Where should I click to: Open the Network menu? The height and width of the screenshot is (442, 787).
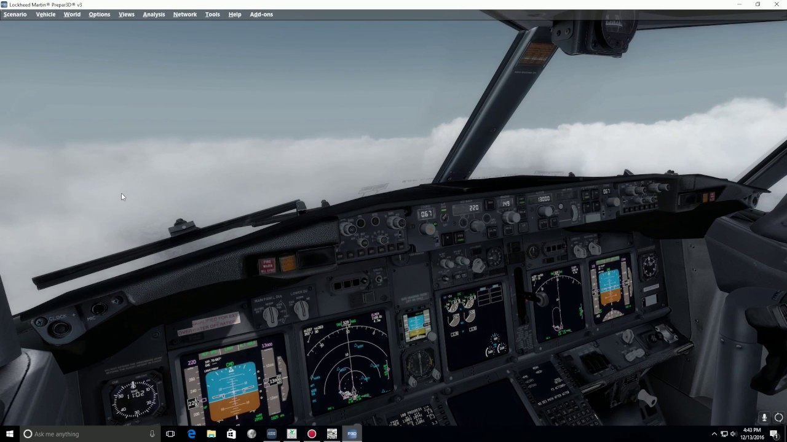184,14
